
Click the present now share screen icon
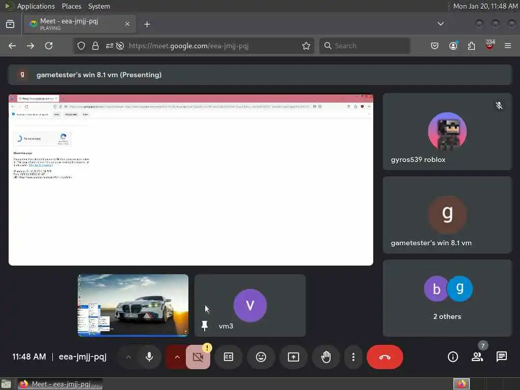[294, 357]
